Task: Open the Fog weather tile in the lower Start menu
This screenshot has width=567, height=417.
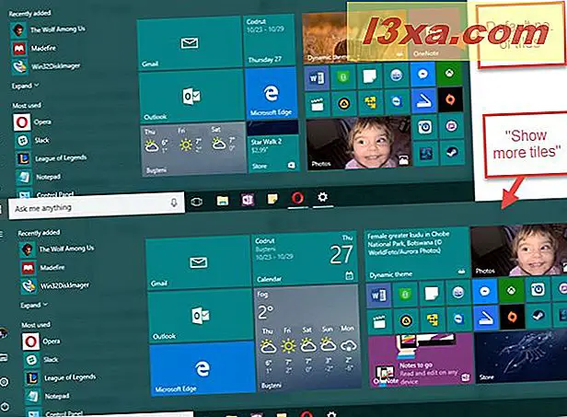Action: (x=307, y=339)
